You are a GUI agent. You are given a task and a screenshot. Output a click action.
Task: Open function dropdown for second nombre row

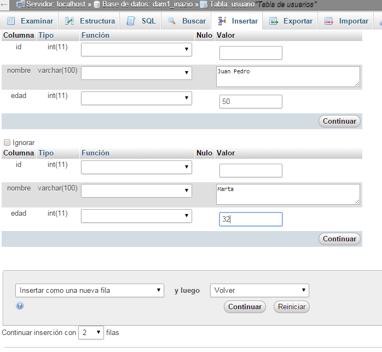136,191
